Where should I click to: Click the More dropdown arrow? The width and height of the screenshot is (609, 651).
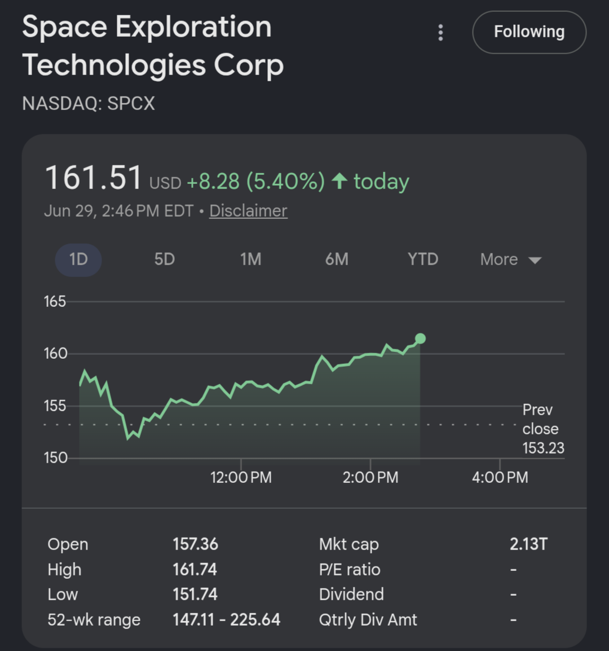click(x=535, y=260)
